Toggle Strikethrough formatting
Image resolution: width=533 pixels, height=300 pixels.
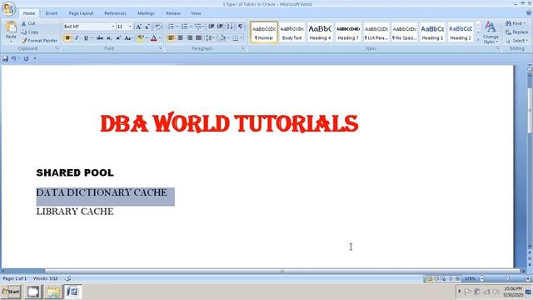coord(100,38)
